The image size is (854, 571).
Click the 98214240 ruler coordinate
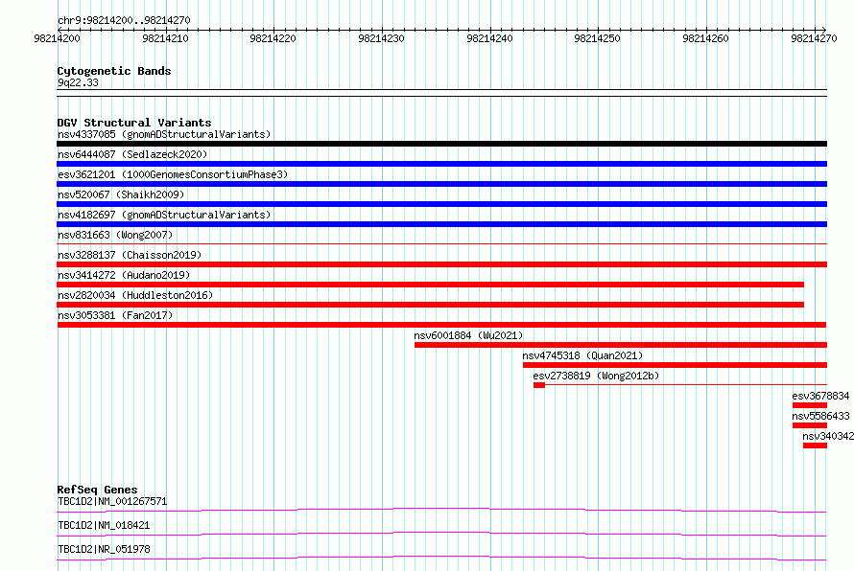pos(489,38)
